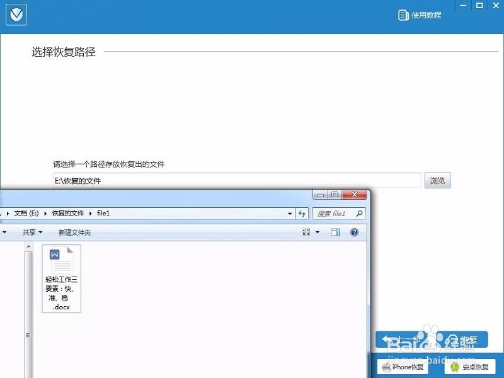This screenshot has height=378, width=504.
Task: Open the address bar history dropdown
Action: (290, 214)
